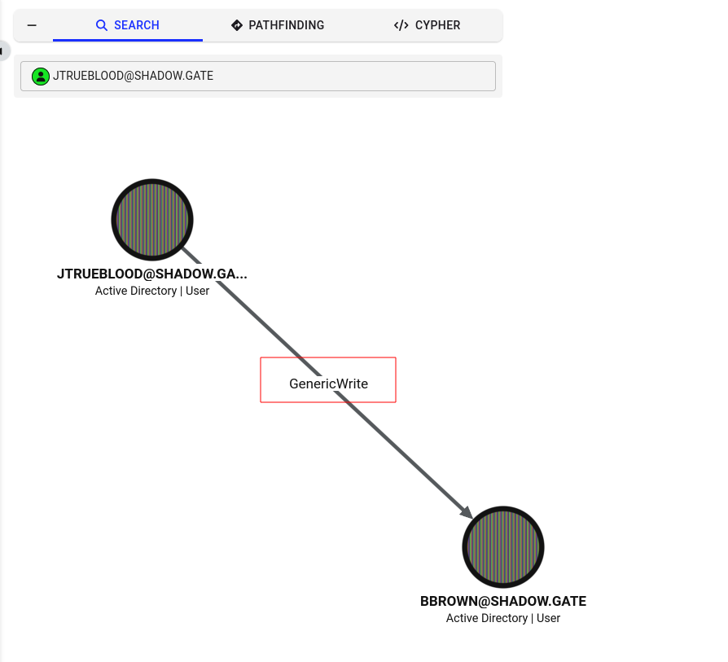Switch to the PATHFINDING tab
This screenshot has width=728, height=662.
278,25
